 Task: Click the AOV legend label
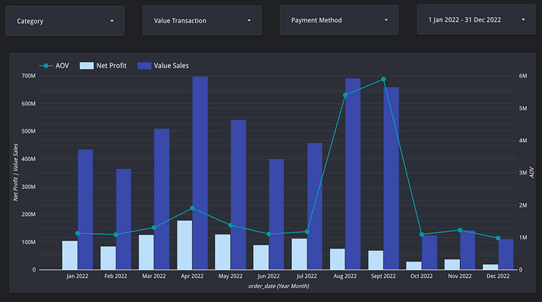tap(62, 66)
